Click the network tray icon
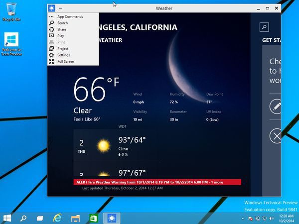This screenshot has height=224, width=299. (264, 219)
